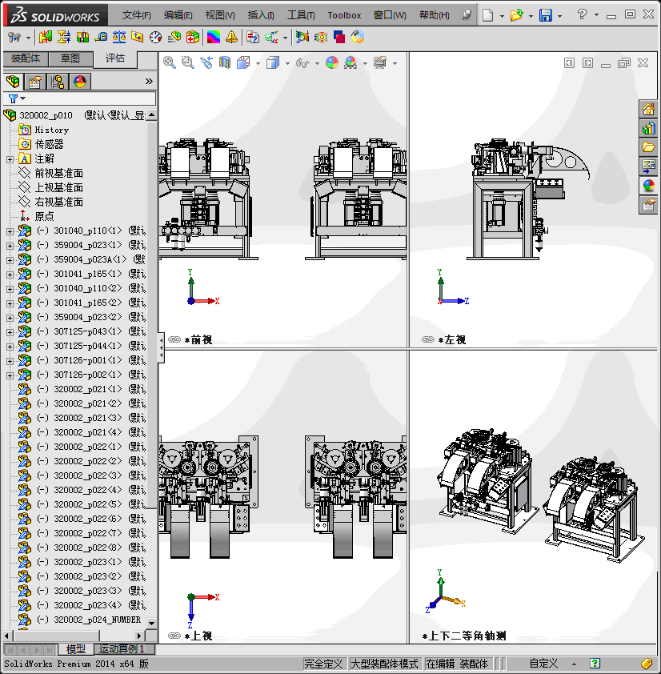Open the 工具(T) menu
Image resolution: width=661 pixels, height=674 pixels.
[301, 15]
